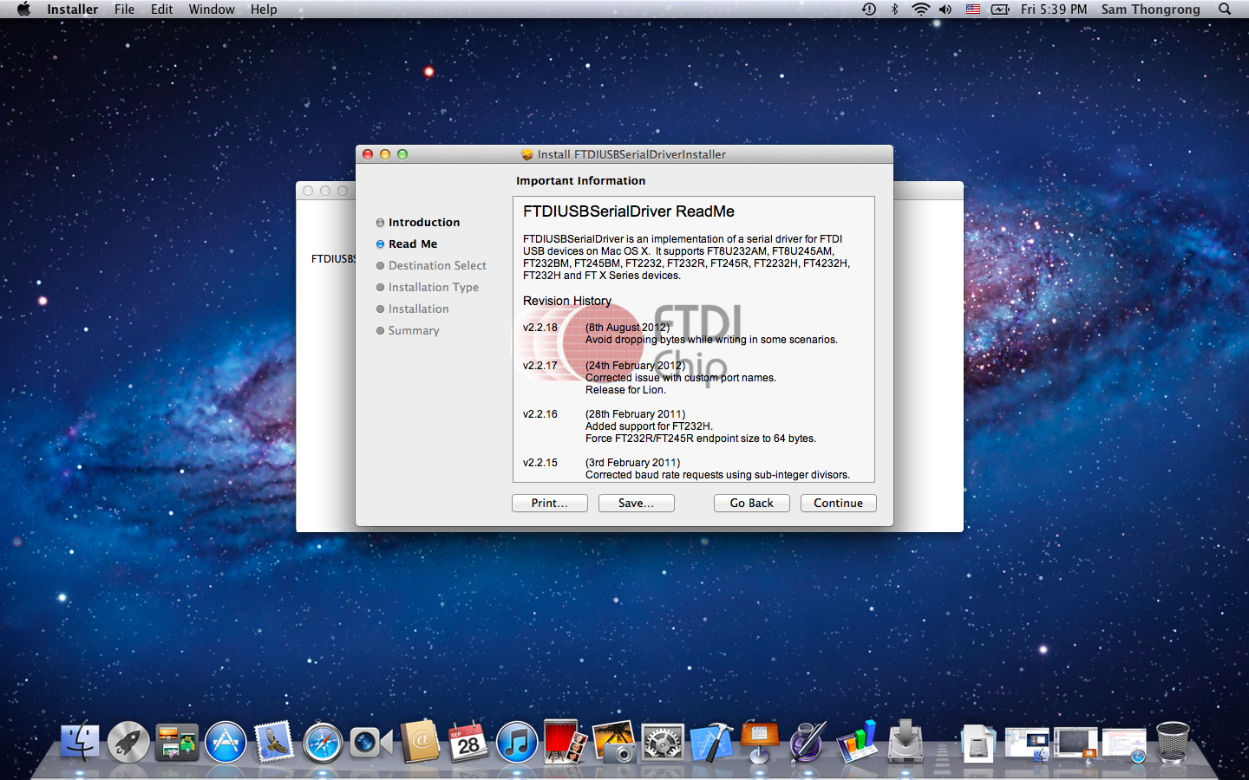Open Finder from the dock
The width and height of the screenshot is (1249, 780).
pyautogui.click(x=80, y=743)
